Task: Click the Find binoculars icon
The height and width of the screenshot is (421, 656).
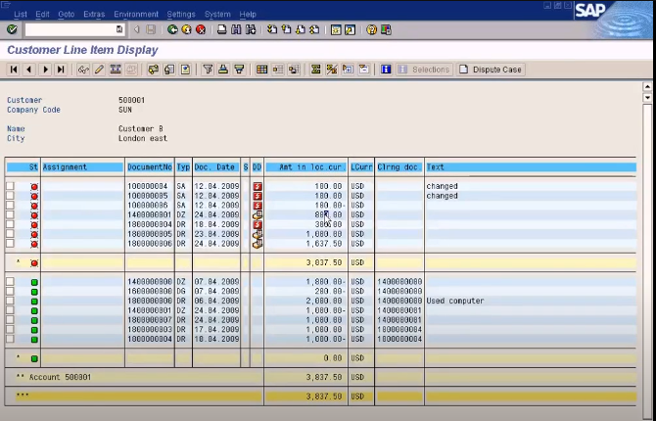Action: 236,29
